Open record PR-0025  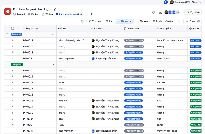(28, 46)
